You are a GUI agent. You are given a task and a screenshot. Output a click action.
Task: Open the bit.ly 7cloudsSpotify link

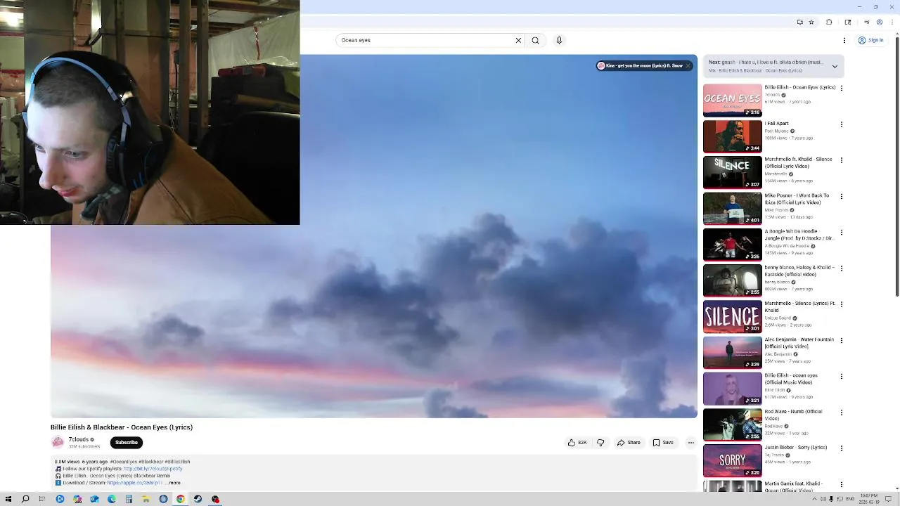pyautogui.click(x=153, y=469)
